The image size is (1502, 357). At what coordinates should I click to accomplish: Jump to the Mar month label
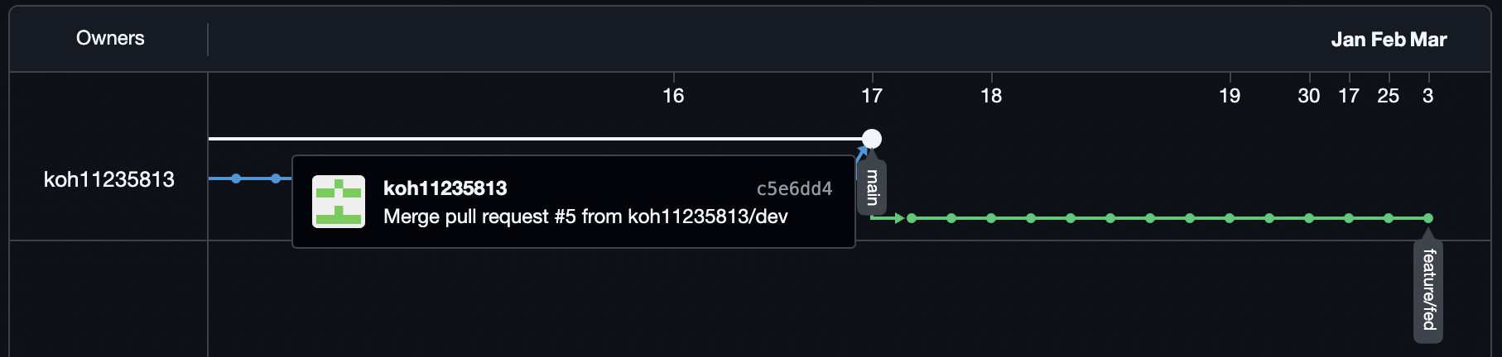tap(1429, 40)
